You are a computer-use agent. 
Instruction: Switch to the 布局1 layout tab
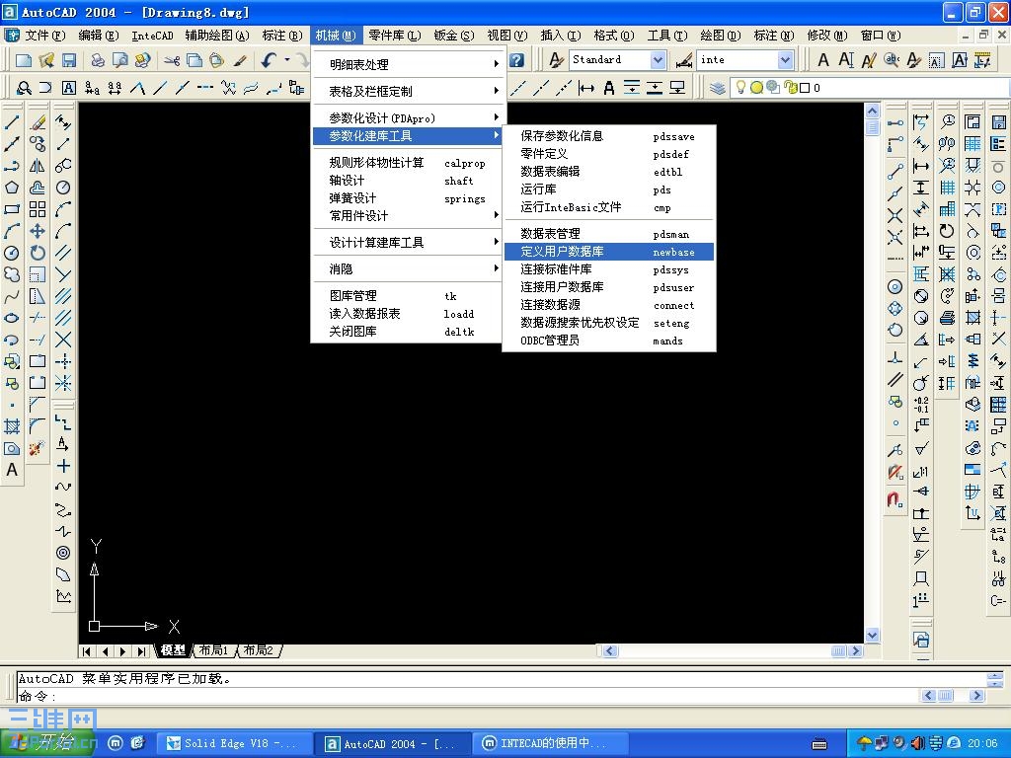click(213, 650)
